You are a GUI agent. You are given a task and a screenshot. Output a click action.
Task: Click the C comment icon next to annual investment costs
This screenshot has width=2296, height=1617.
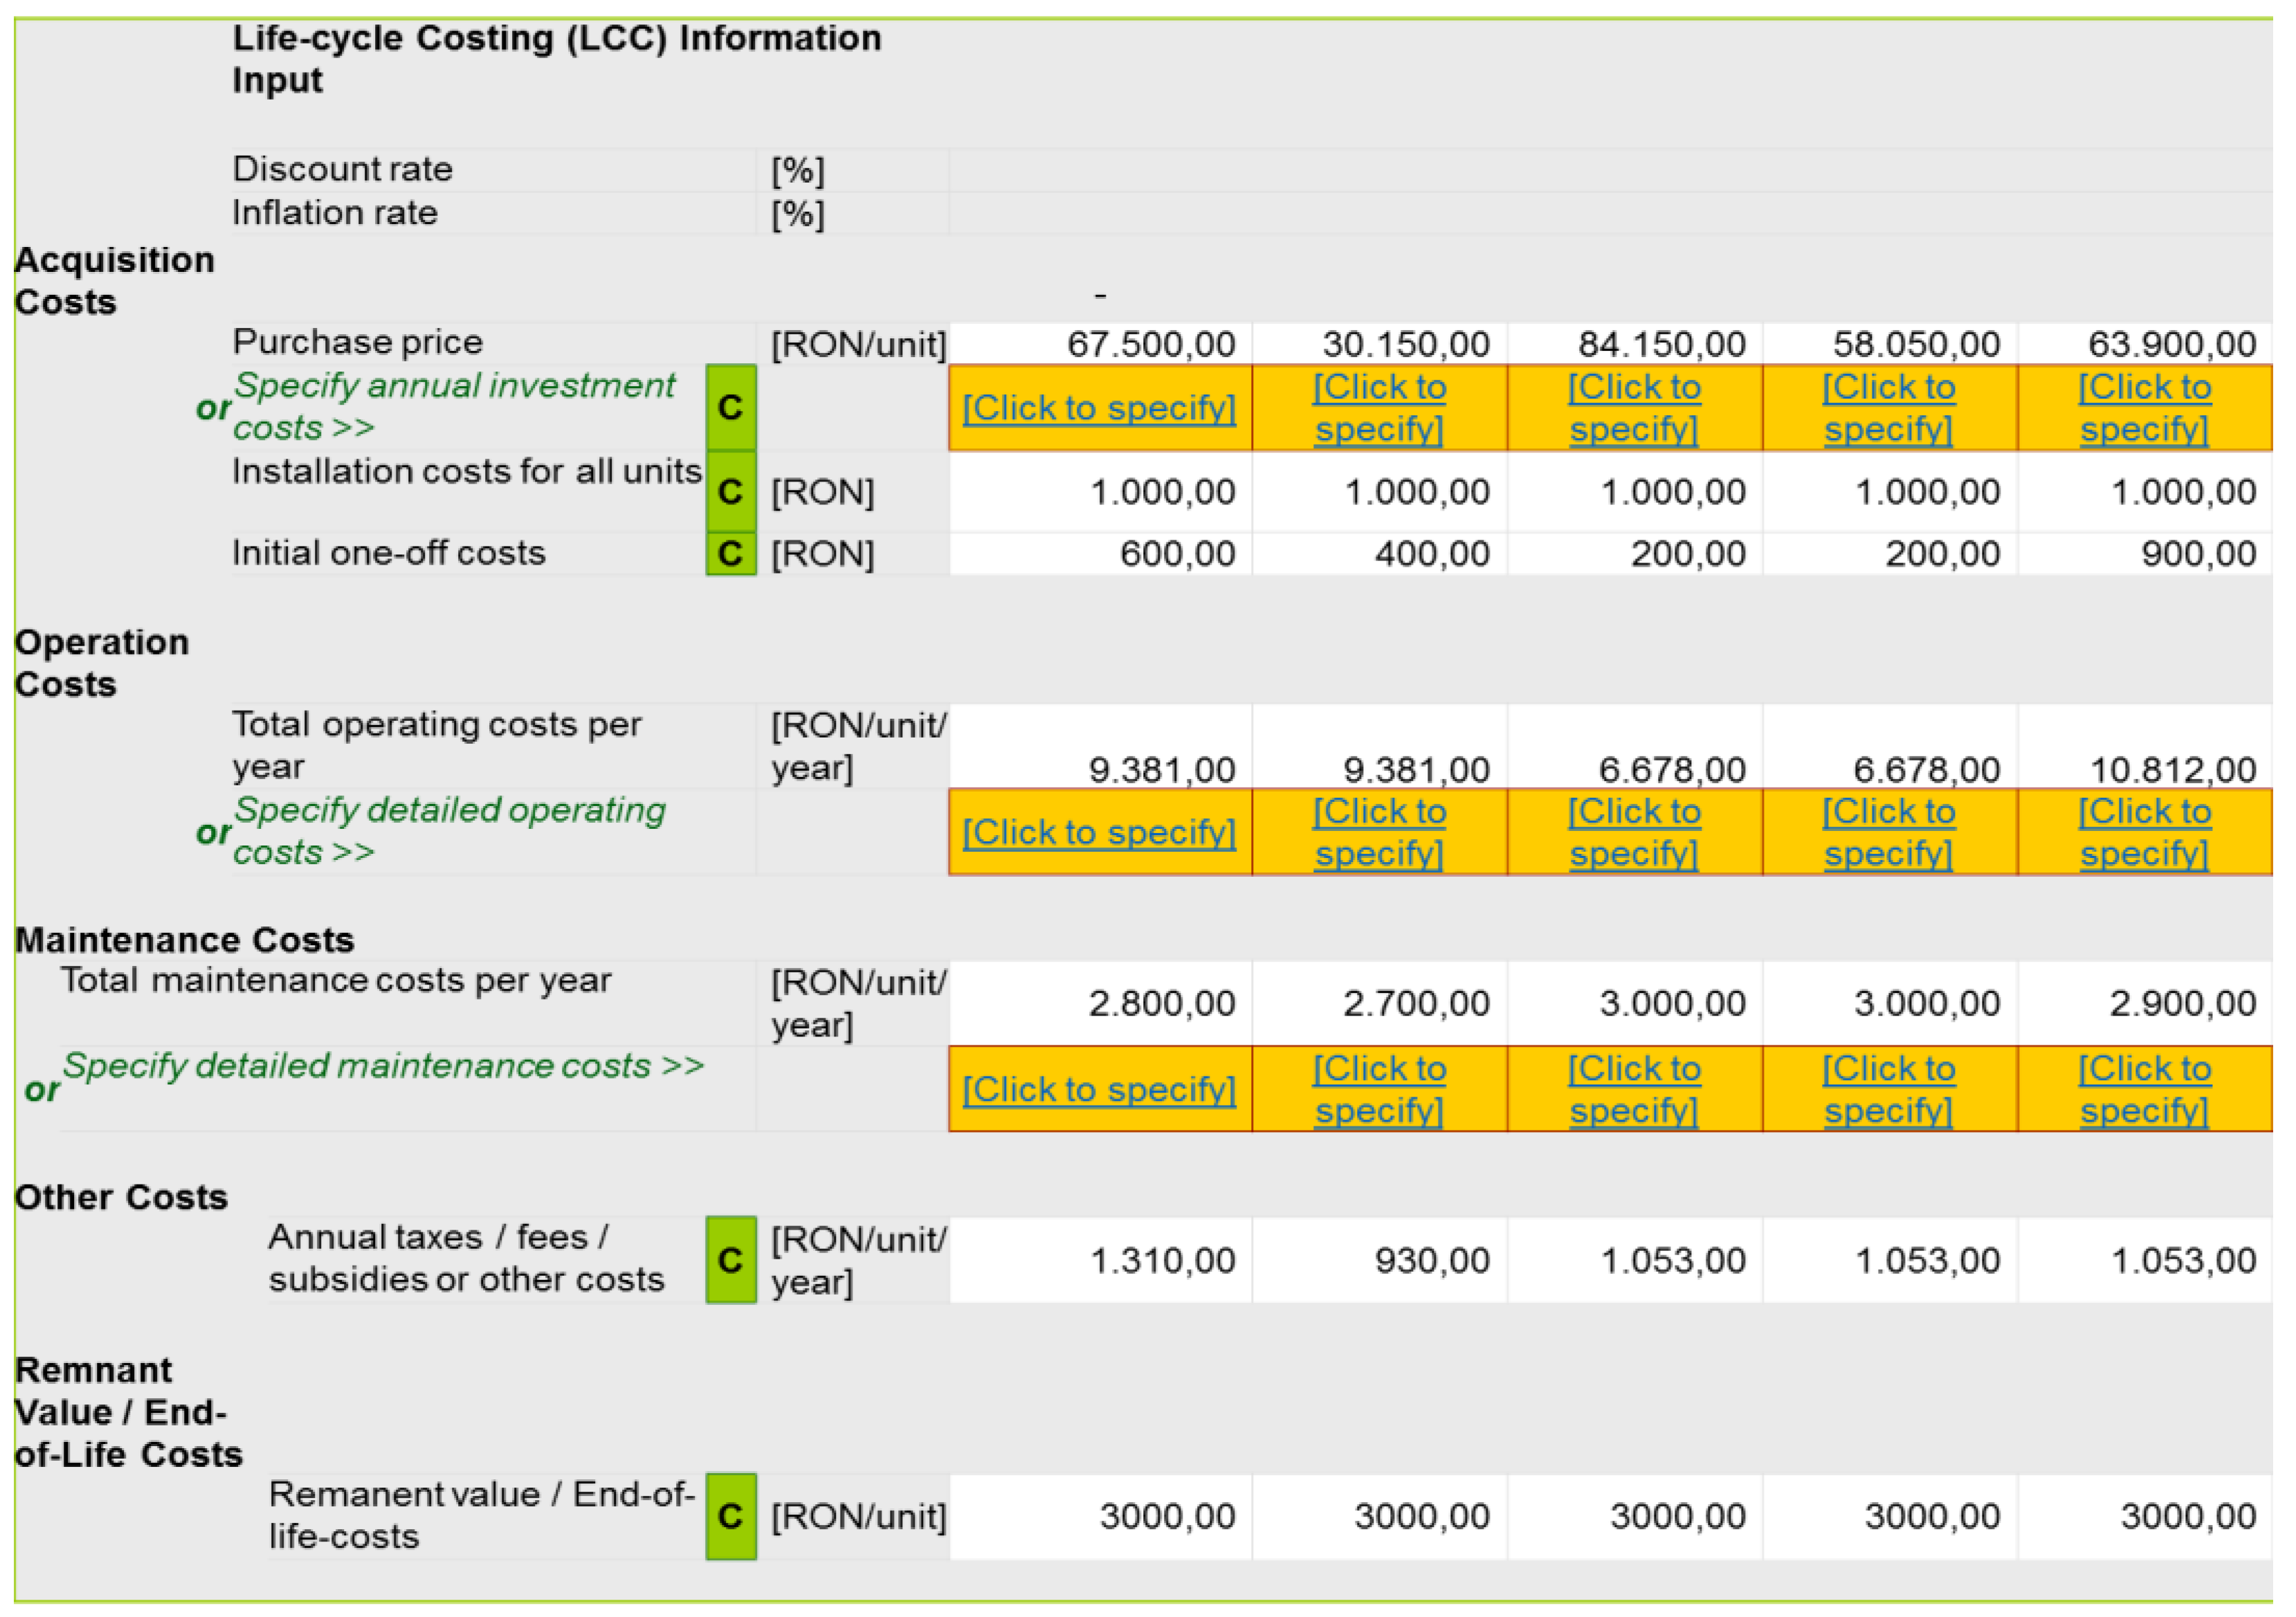[731, 407]
